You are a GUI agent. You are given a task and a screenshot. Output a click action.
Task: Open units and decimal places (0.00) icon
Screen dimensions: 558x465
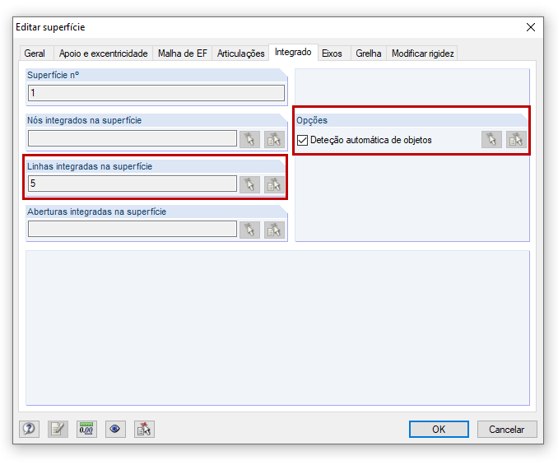(86, 429)
